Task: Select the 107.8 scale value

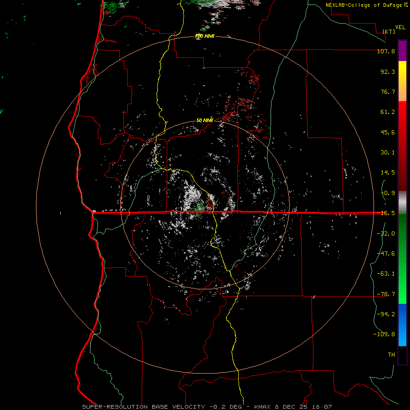Action: (386, 51)
